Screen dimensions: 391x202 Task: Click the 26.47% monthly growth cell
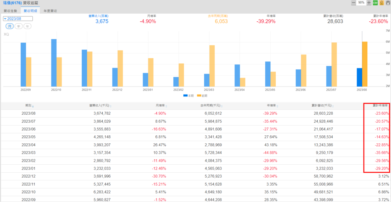160,145
